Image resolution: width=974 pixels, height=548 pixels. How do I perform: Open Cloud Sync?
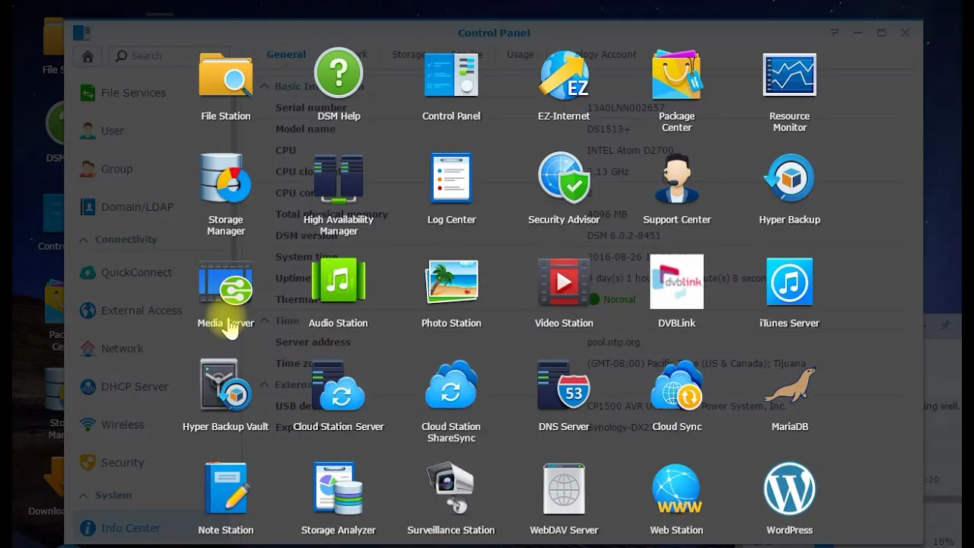676,386
